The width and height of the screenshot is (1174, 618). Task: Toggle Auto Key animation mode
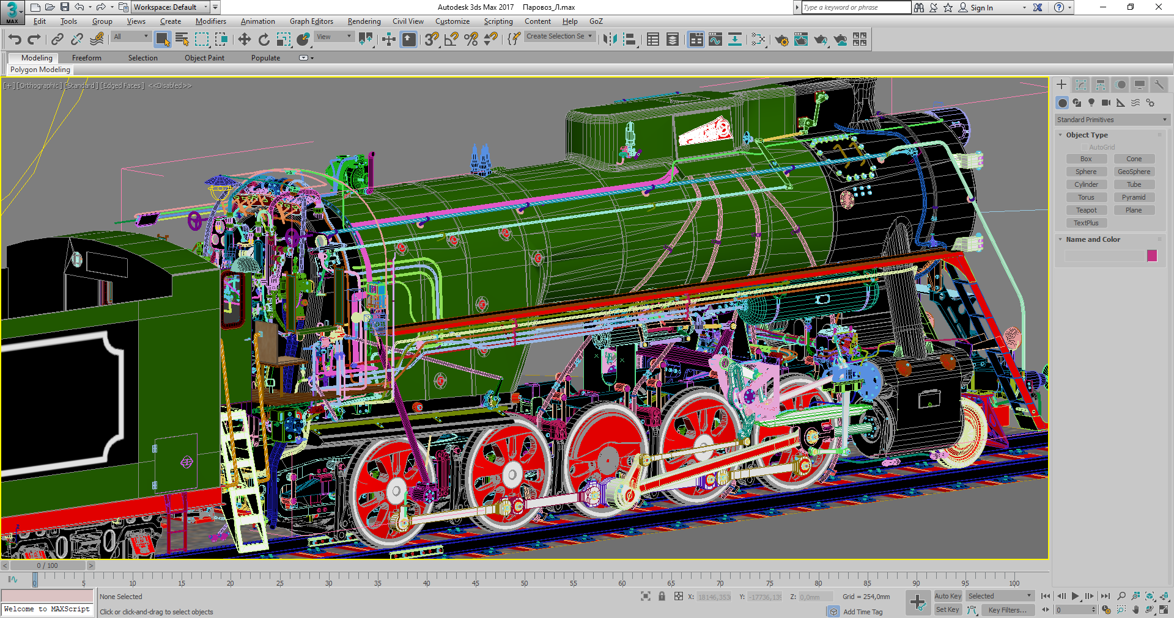coord(948,596)
